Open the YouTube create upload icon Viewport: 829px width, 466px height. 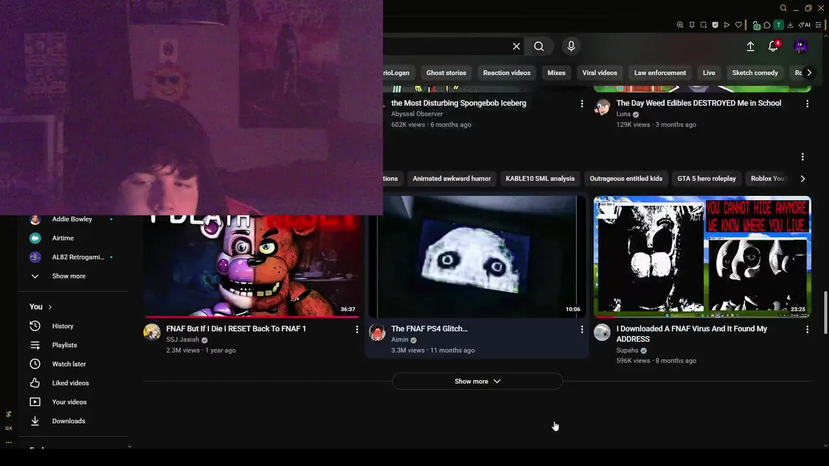click(750, 47)
